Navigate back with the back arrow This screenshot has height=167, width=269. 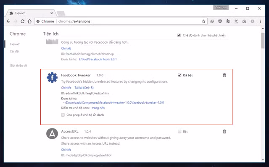[x=8, y=21]
